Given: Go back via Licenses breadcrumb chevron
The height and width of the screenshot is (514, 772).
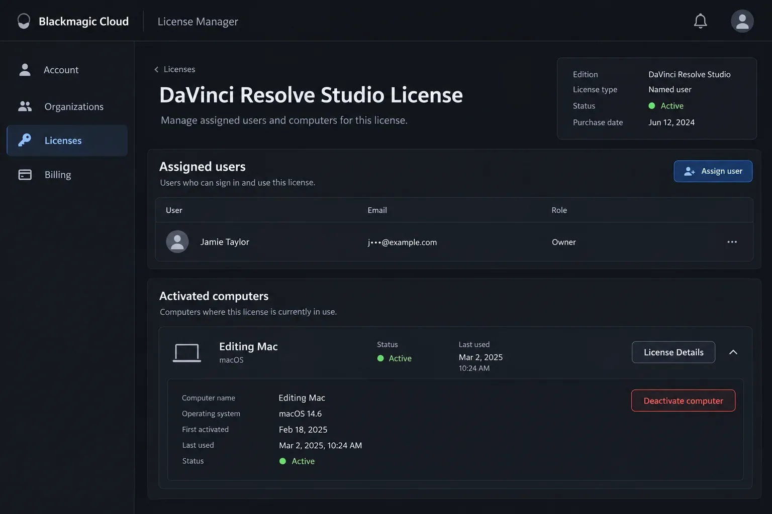Looking at the screenshot, I should point(156,69).
